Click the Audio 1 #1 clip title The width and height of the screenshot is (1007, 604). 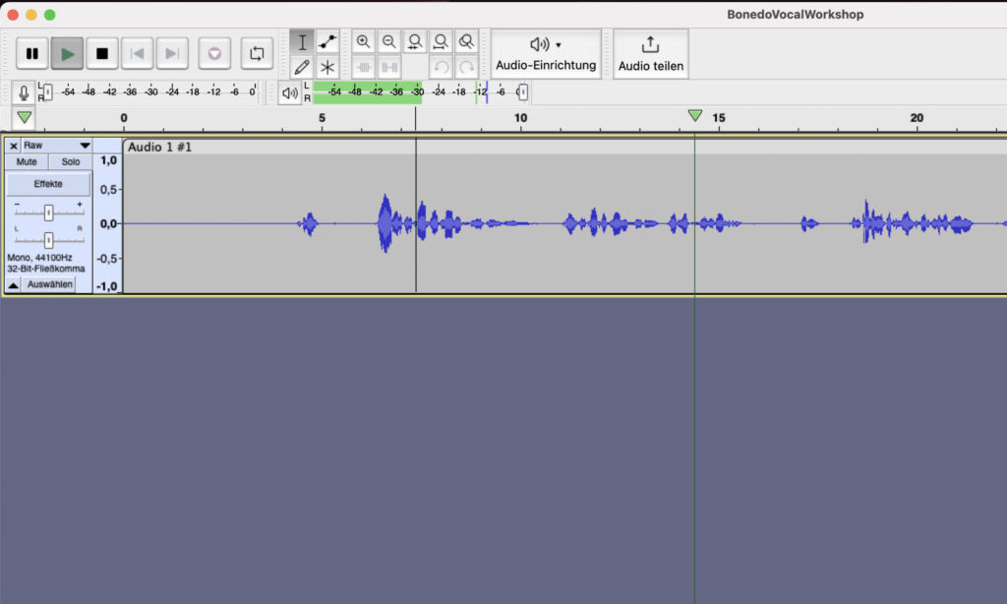pos(160,148)
